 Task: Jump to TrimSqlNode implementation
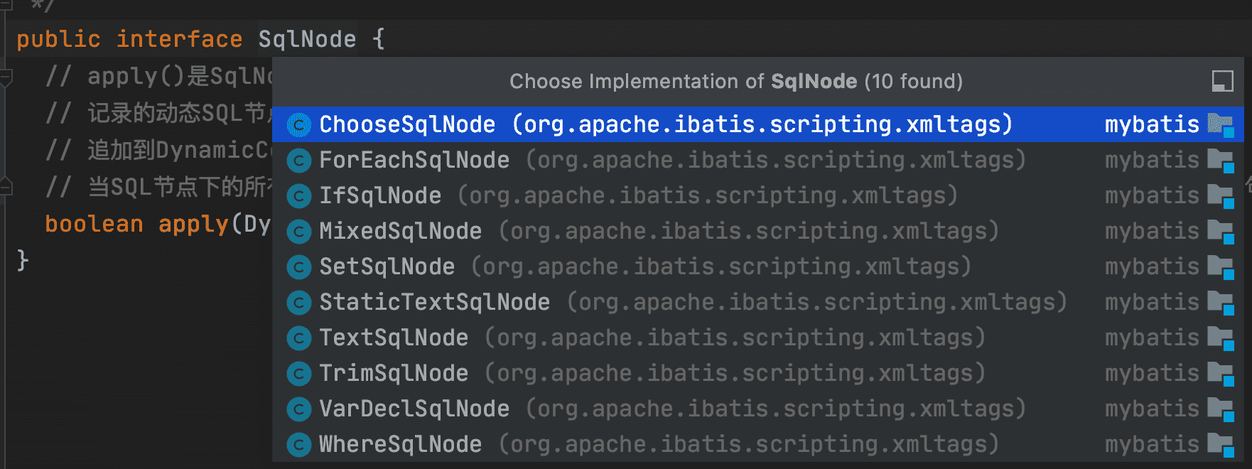pos(394,373)
